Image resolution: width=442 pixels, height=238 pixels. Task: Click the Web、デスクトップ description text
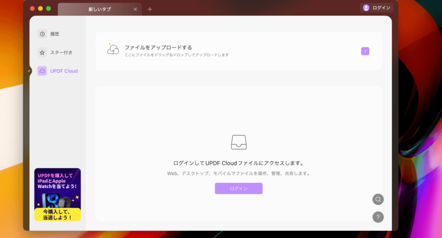coord(239,174)
